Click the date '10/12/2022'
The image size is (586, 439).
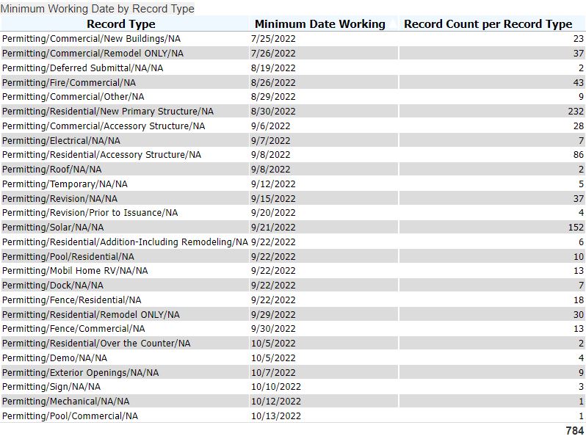pos(276,401)
